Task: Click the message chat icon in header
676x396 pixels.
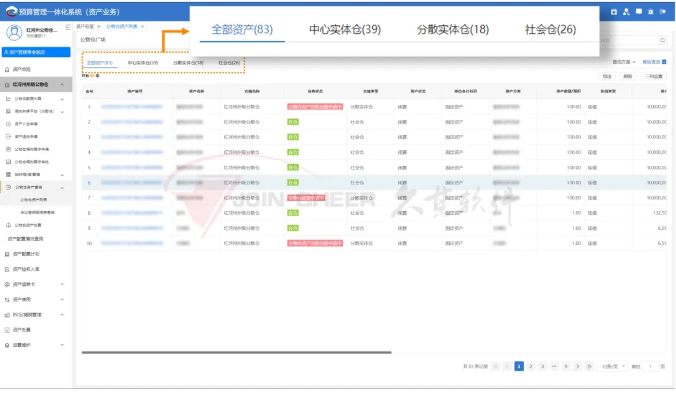Action: point(639,11)
